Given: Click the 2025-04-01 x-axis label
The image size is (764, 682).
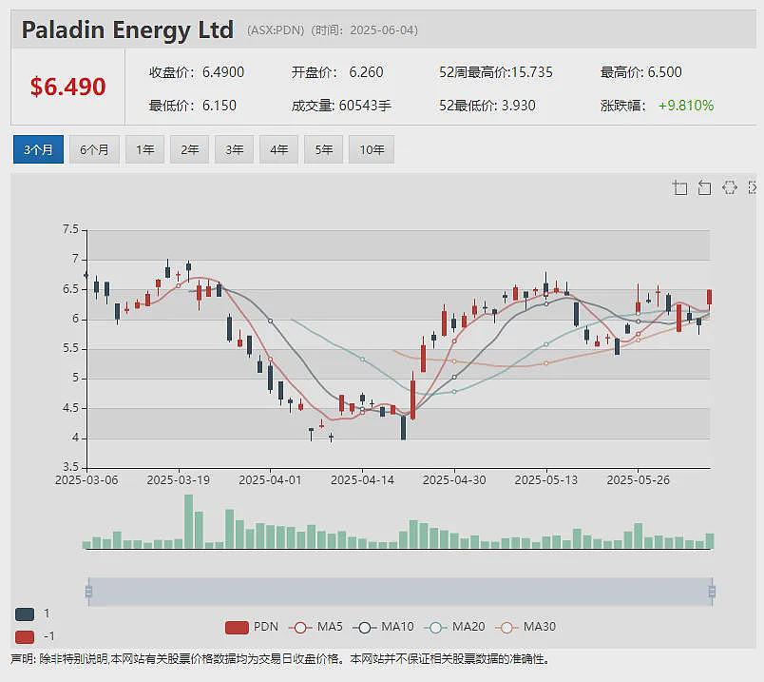Looking at the screenshot, I should coord(271,480).
